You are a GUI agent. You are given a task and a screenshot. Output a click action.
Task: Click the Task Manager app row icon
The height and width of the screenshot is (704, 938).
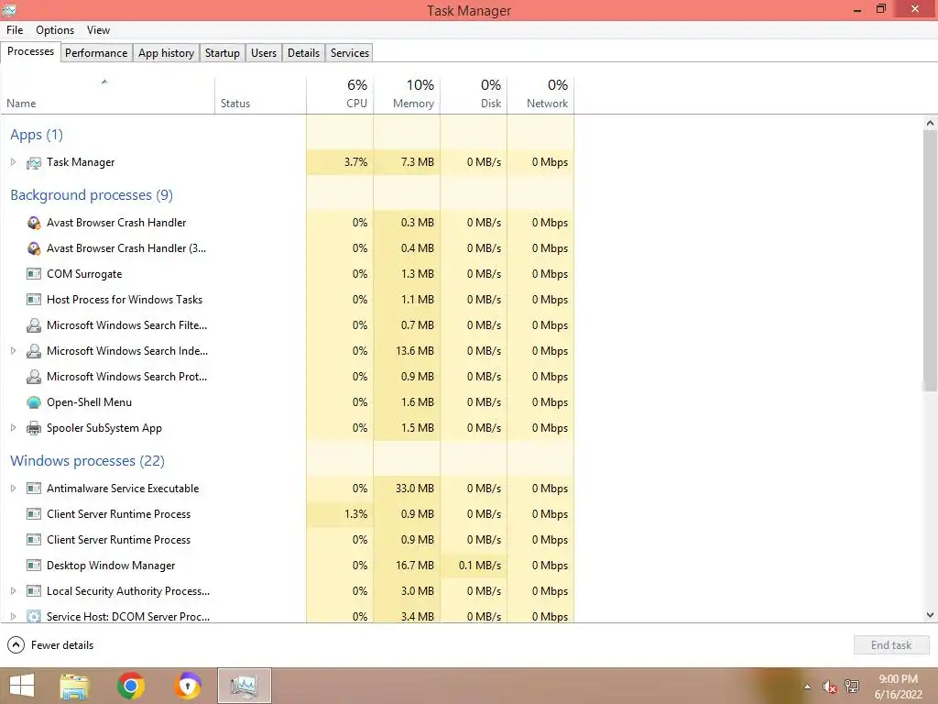pos(34,162)
